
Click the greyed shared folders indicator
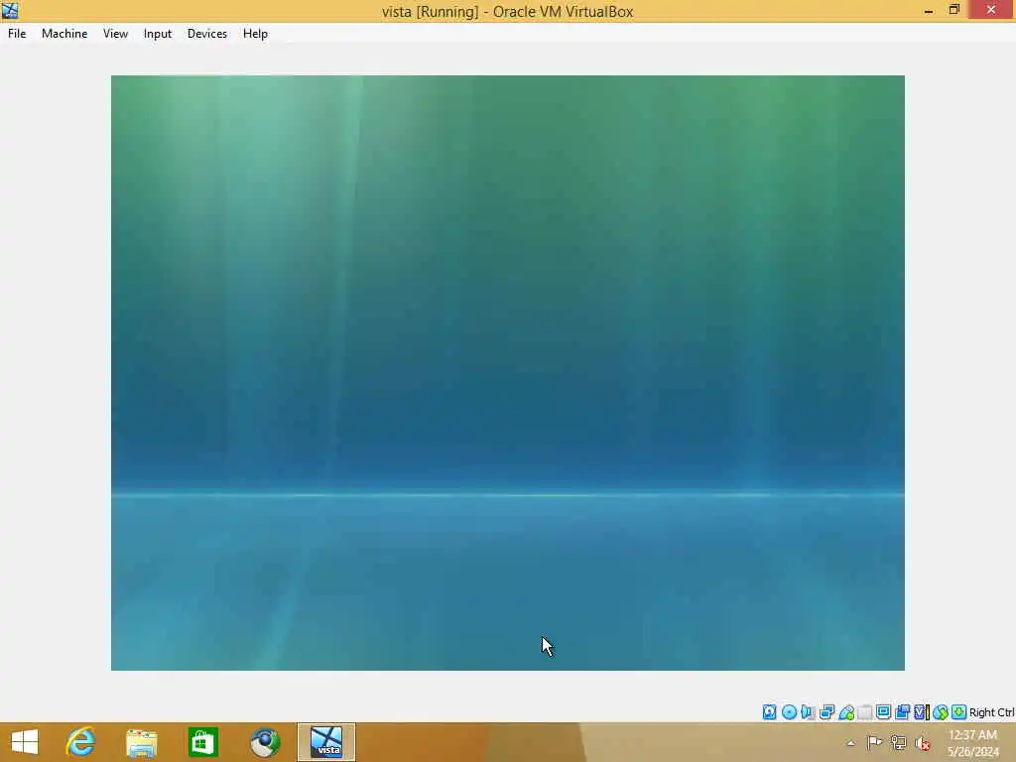point(865,712)
